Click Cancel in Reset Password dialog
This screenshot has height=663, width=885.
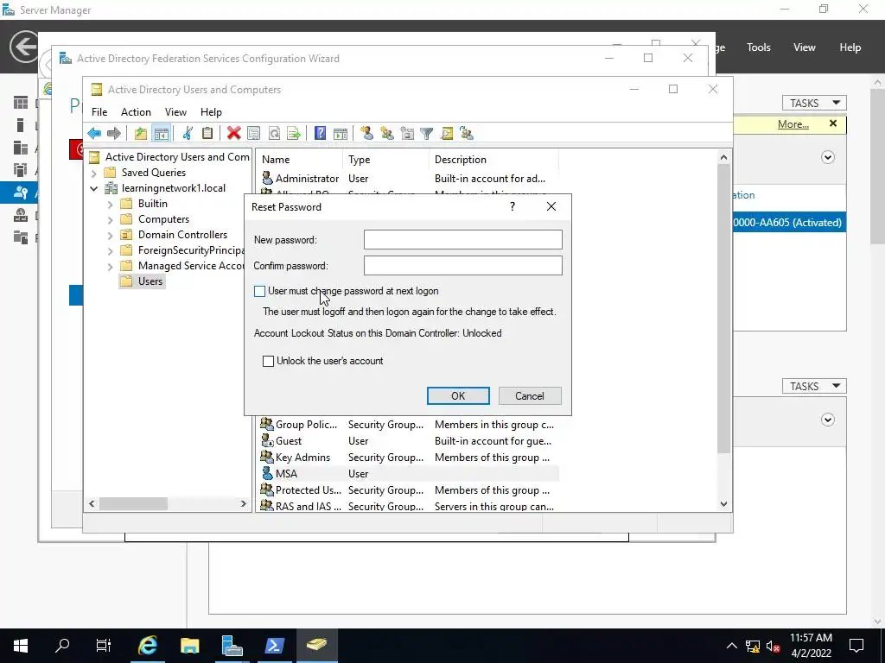[x=530, y=395]
